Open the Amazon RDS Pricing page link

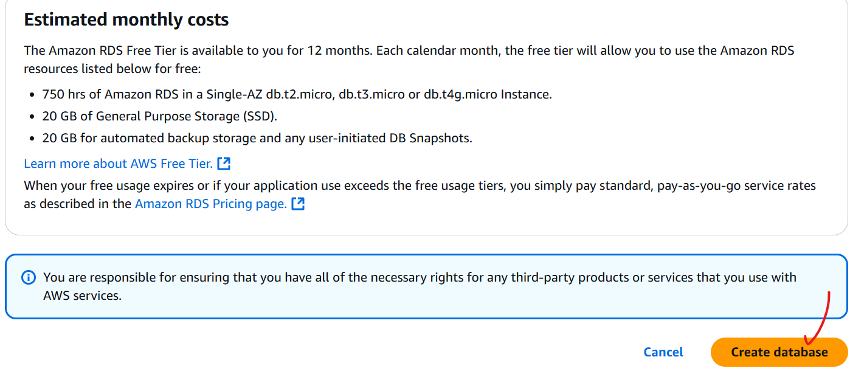click(211, 204)
